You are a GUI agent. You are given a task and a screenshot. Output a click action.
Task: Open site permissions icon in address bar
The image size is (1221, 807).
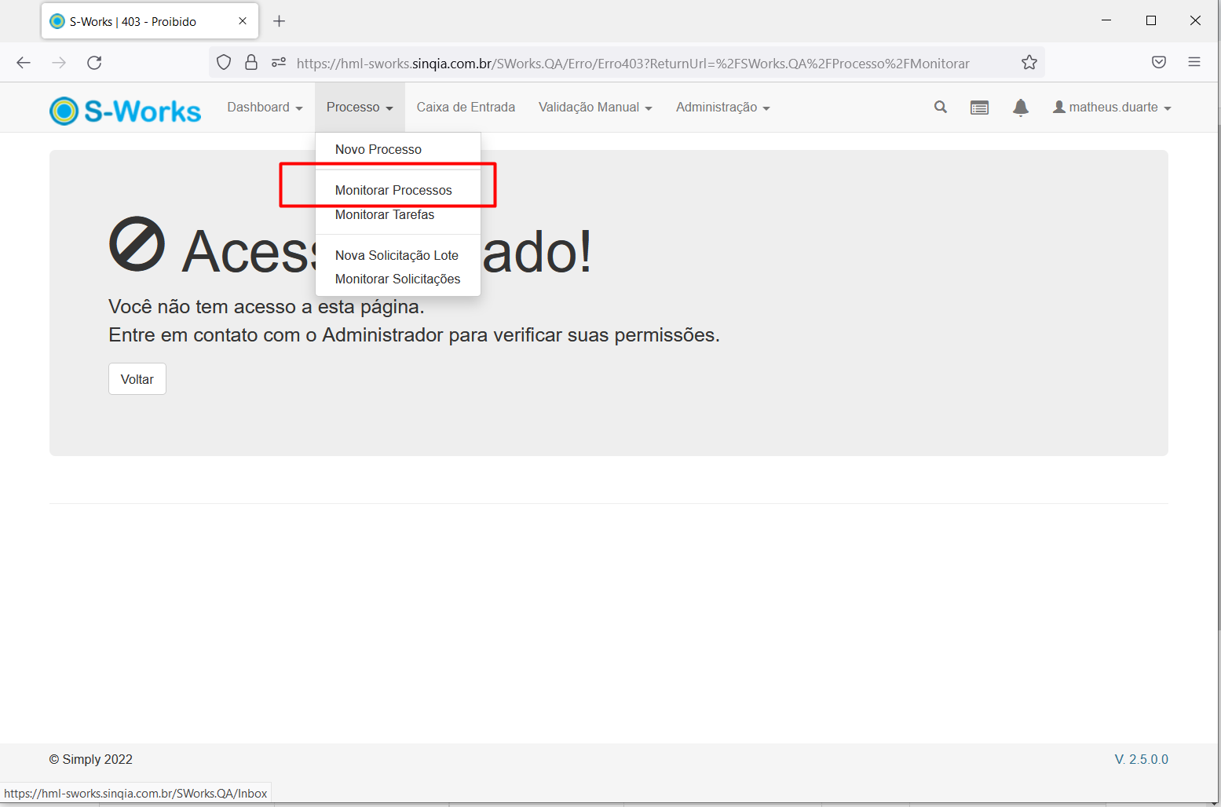(279, 63)
